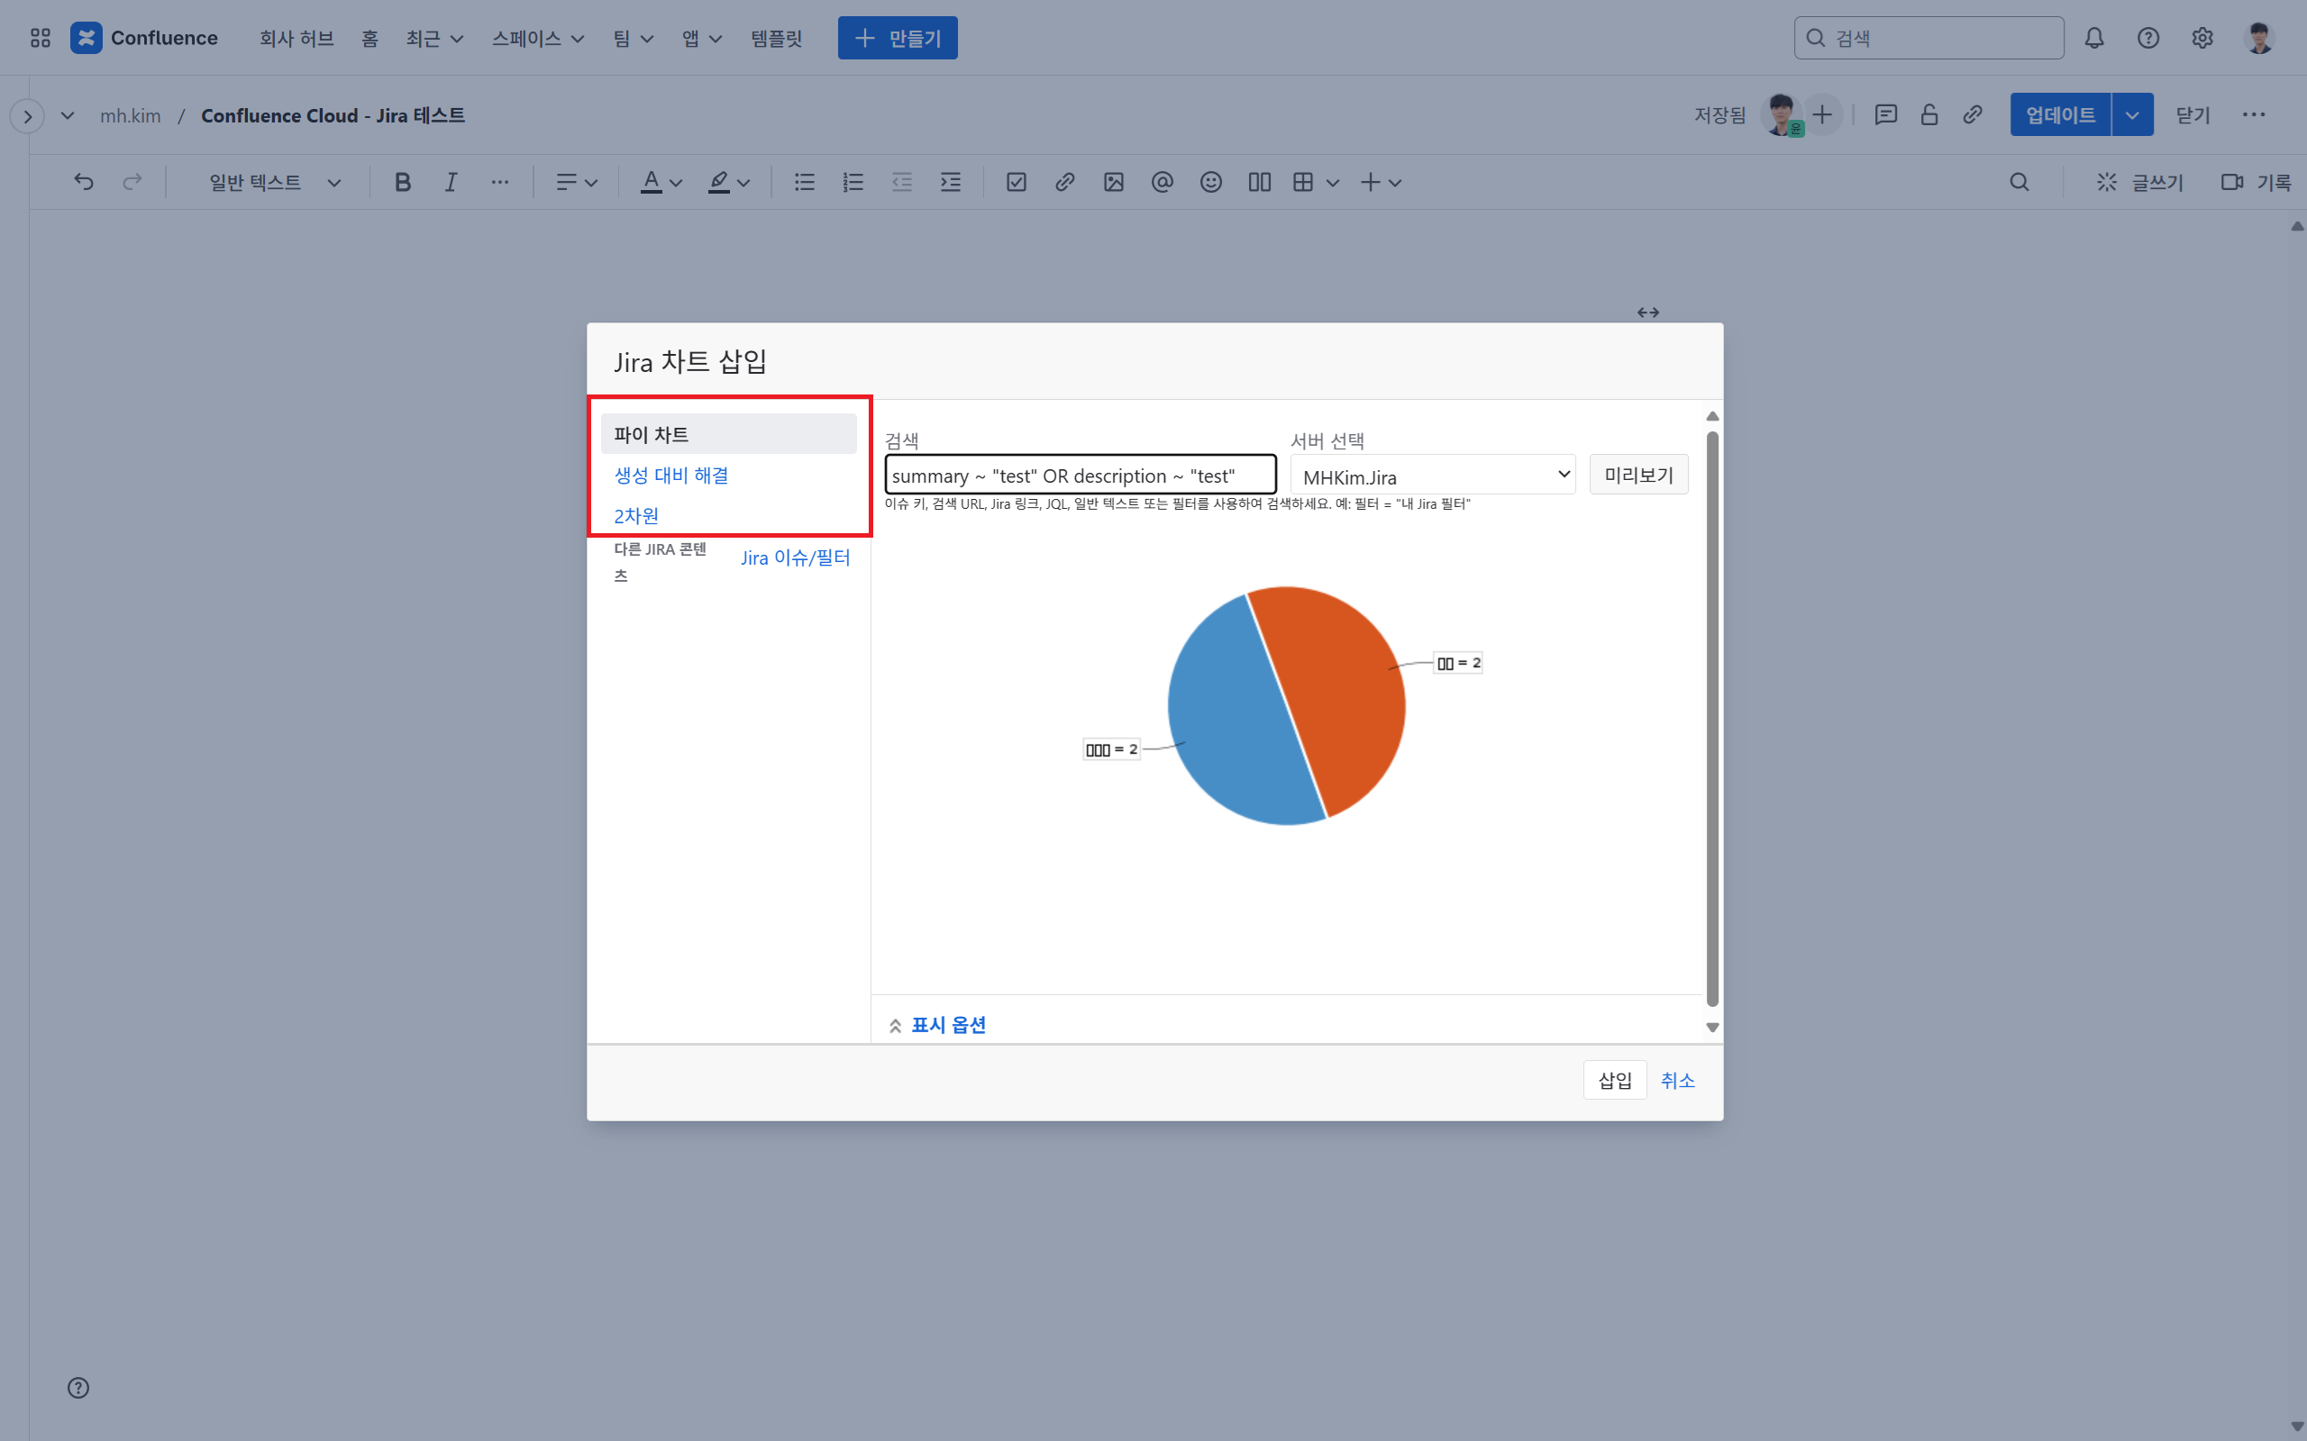Open the 앱 dropdown menu
This screenshot has width=2307, height=1441.
[x=702, y=38]
